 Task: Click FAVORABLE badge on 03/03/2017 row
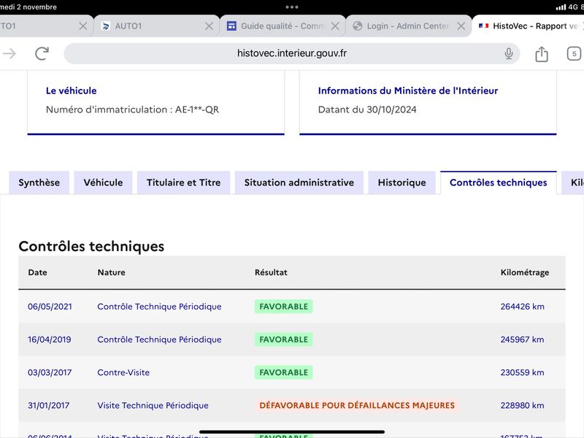(x=284, y=372)
